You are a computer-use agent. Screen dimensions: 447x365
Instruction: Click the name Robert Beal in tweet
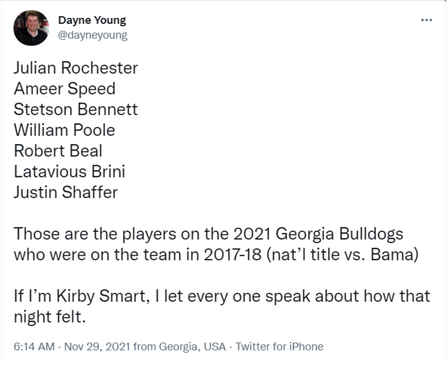coord(58,151)
